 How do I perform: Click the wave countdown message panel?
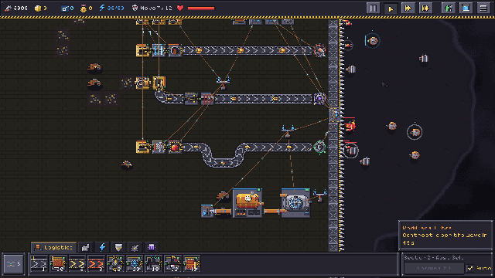[x=445, y=236]
